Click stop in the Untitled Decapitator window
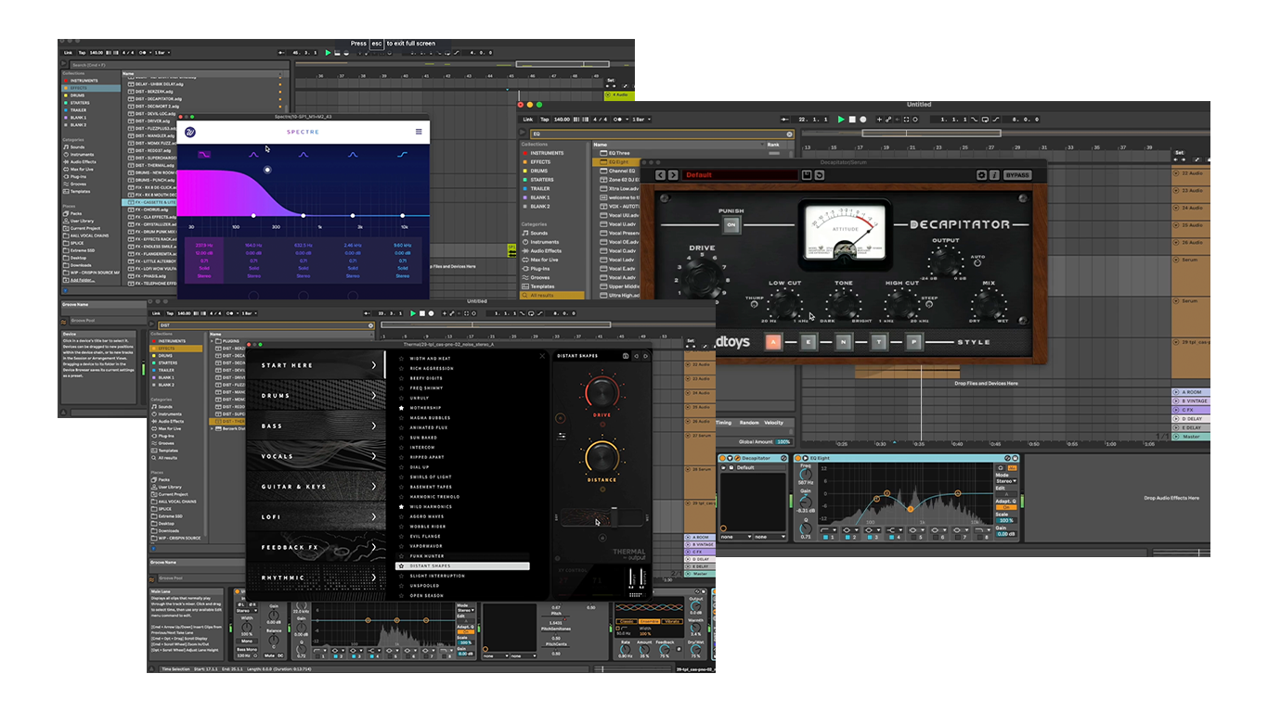This screenshot has height=712, width=1268. pos(851,120)
